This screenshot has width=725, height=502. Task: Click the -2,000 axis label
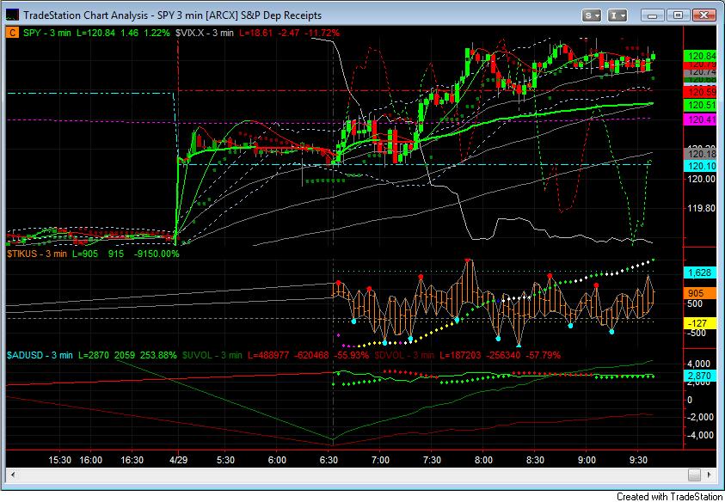pyautogui.click(x=701, y=417)
